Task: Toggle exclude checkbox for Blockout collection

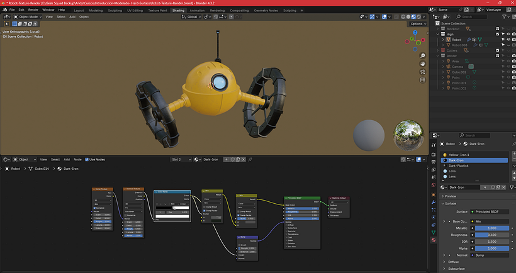Action: tap(498, 29)
